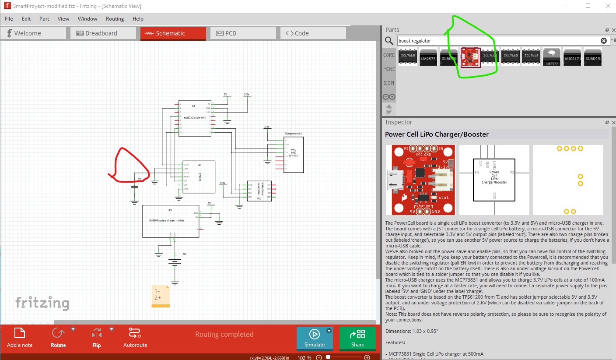616x360 pixels.
Task: Open the Window menu
Action: (x=87, y=19)
